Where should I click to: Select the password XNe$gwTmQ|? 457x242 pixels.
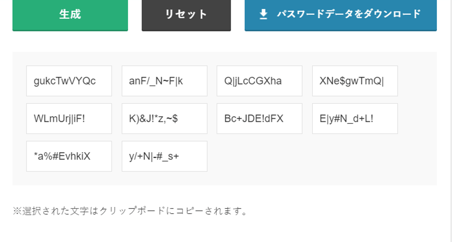[x=355, y=81]
